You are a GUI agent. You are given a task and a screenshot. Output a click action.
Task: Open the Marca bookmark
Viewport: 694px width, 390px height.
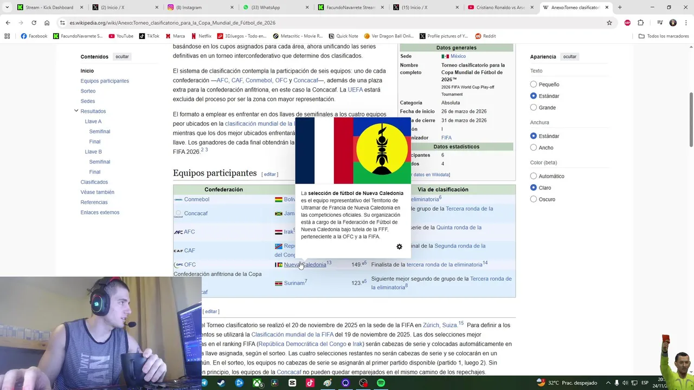point(175,36)
